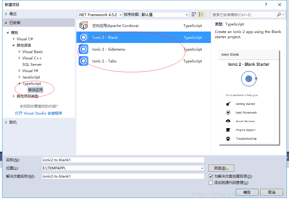Expand the JavaScript node arrow
This screenshot has height=200, width=289.
pos(19,77)
